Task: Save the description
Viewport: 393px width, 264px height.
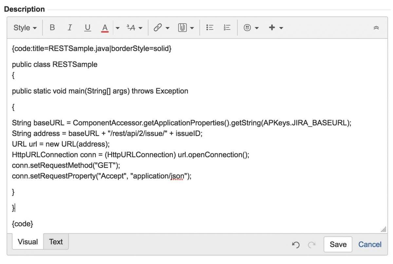Action: pyautogui.click(x=338, y=244)
